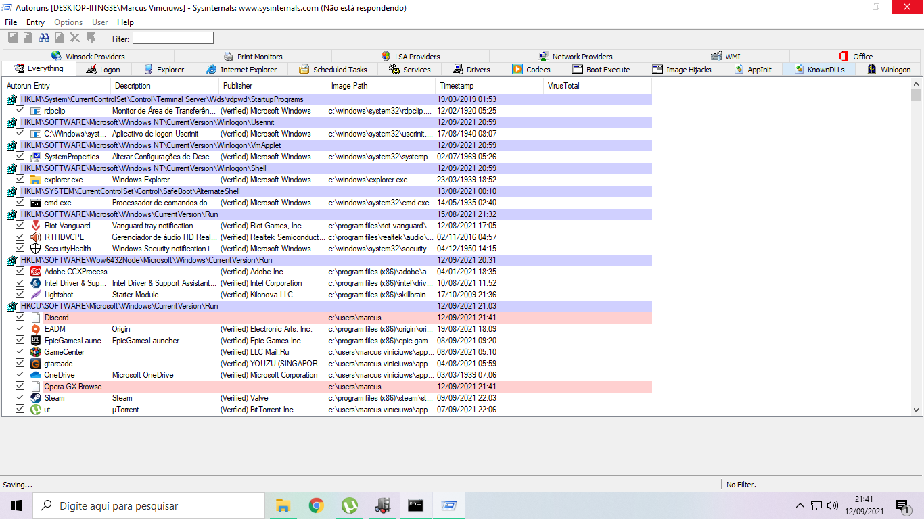Click the volume icon in system tray
The width and height of the screenshot is (924, 519).
[x=833, y=505]
